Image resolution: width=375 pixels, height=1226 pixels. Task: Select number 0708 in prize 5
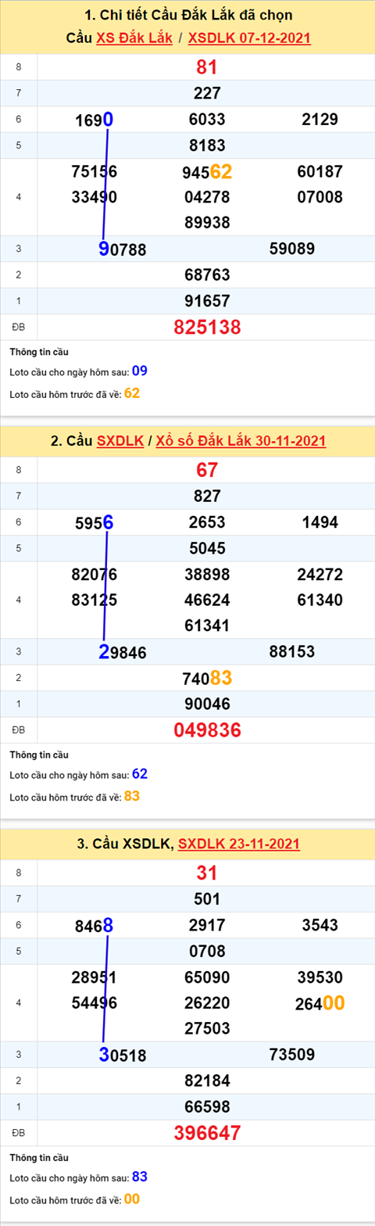pyautogui.click(x=207, y=951)
